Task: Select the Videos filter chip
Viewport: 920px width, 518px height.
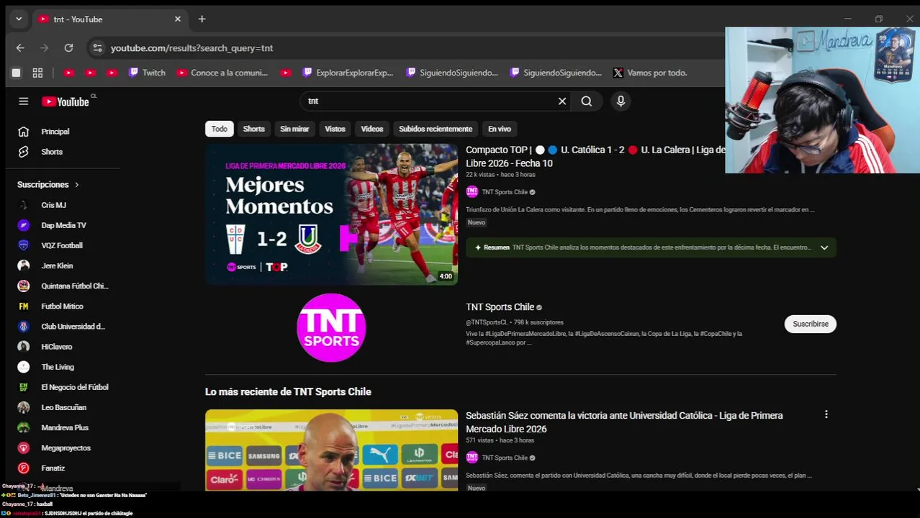Action: click(x=372, y=129)
